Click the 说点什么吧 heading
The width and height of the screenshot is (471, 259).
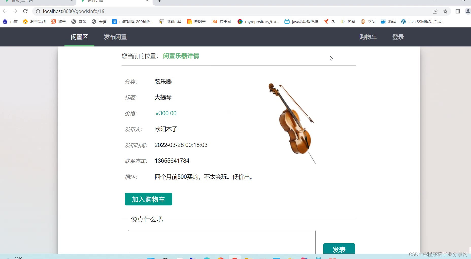147,219
